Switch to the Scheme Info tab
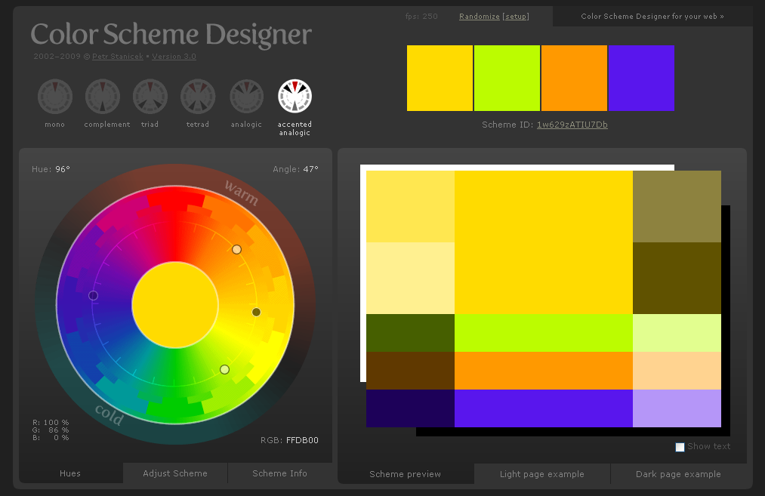This screenshot has height=496, width=765. (279, 473)
